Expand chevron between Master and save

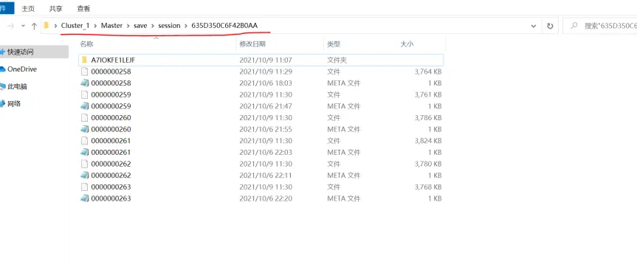[x=128, y=26]
